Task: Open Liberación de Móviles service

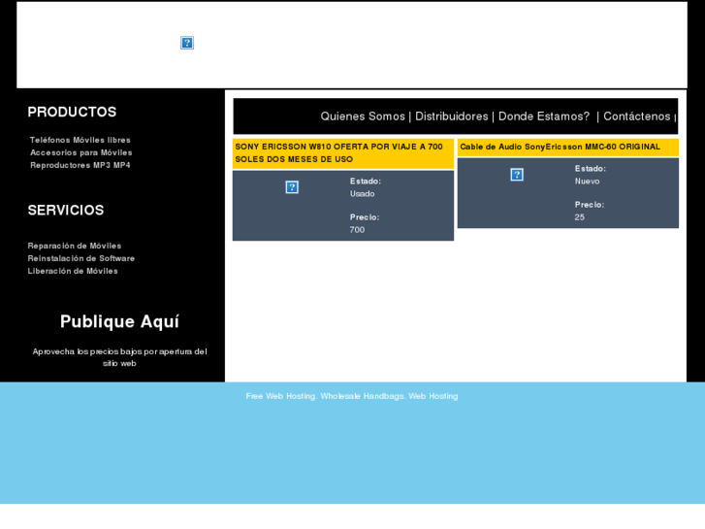Action: 73,271
